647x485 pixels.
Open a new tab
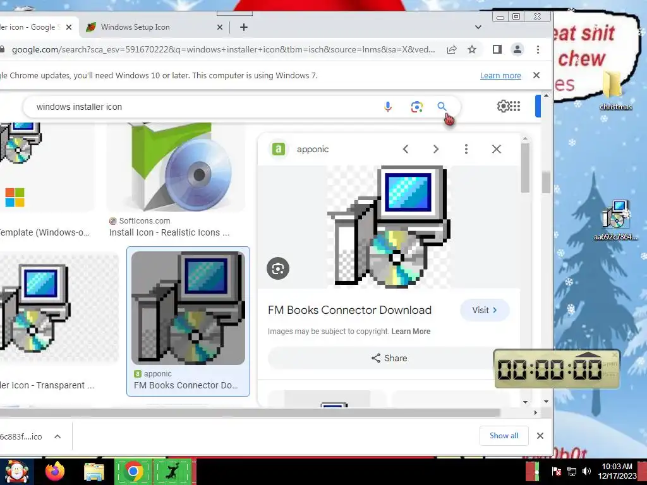point(244,27)
